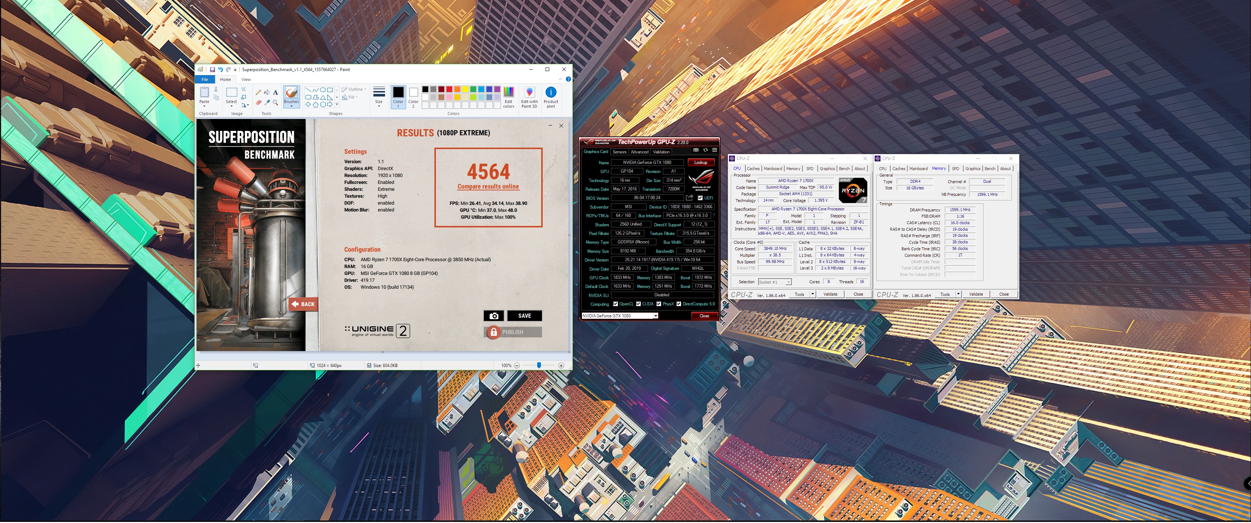Open Tools dropdown arrow in CPU-Z CPU window
Viewport: 1251px width, 523px height.
point(813,294)
